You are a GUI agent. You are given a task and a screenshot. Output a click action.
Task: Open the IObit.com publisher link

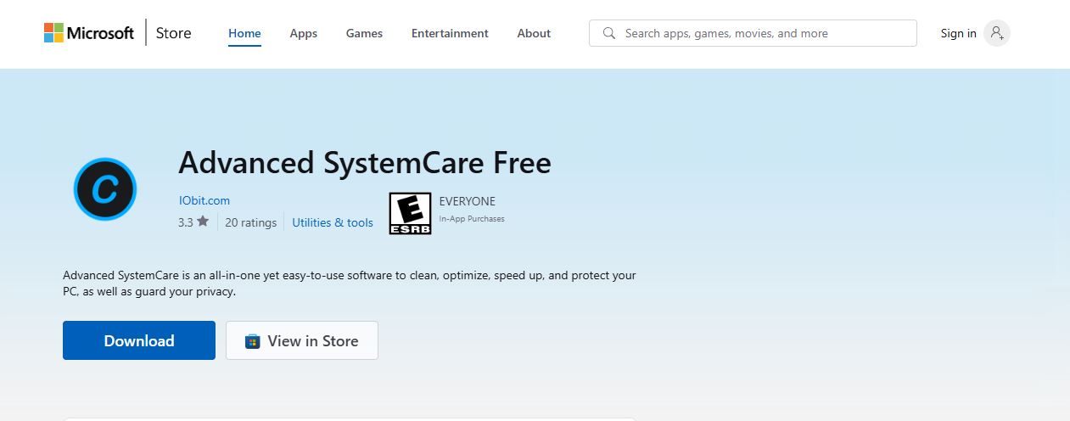click(x=204, y=200)
